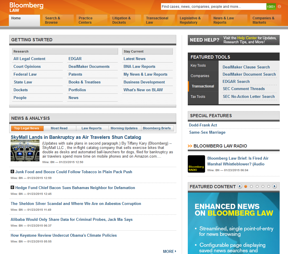Image resolution: width=288 pixels, height=254 pixels.
Task: Open the Home tab
Action: click(24, 20)
